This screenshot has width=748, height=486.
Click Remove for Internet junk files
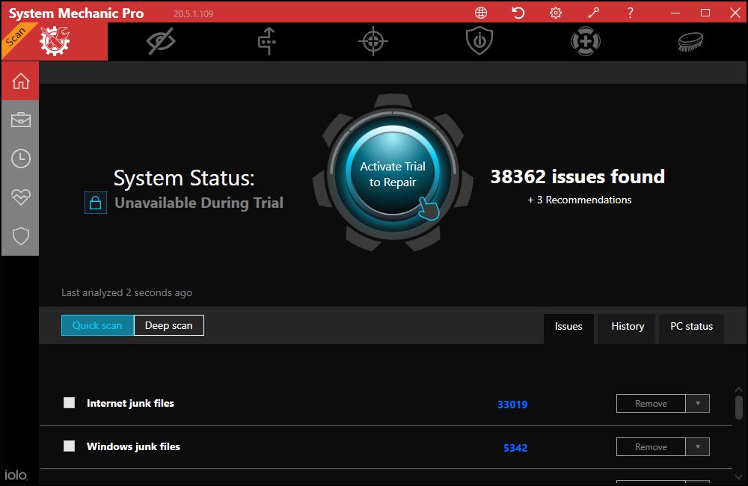tap(651, 404)
